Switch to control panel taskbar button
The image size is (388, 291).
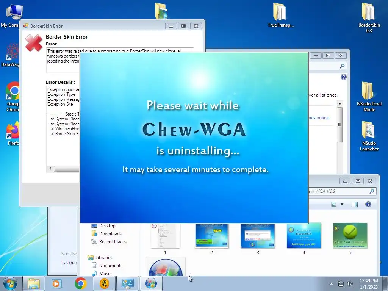pos(128,283)
